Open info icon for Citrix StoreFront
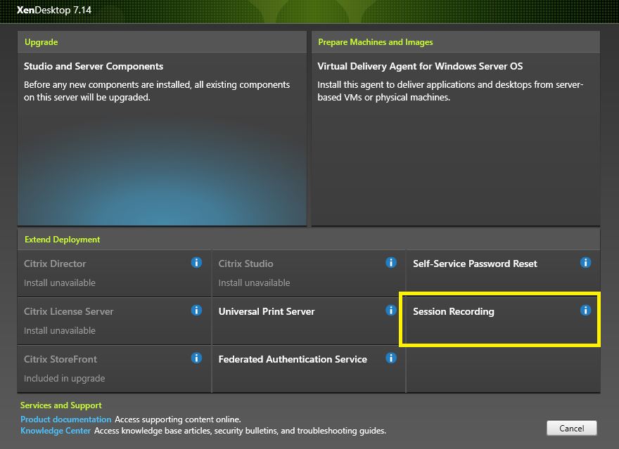This screenshot has width=619, height=449. 196,358
